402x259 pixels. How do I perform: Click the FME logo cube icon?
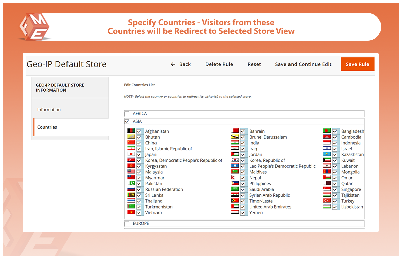point(34,27)
